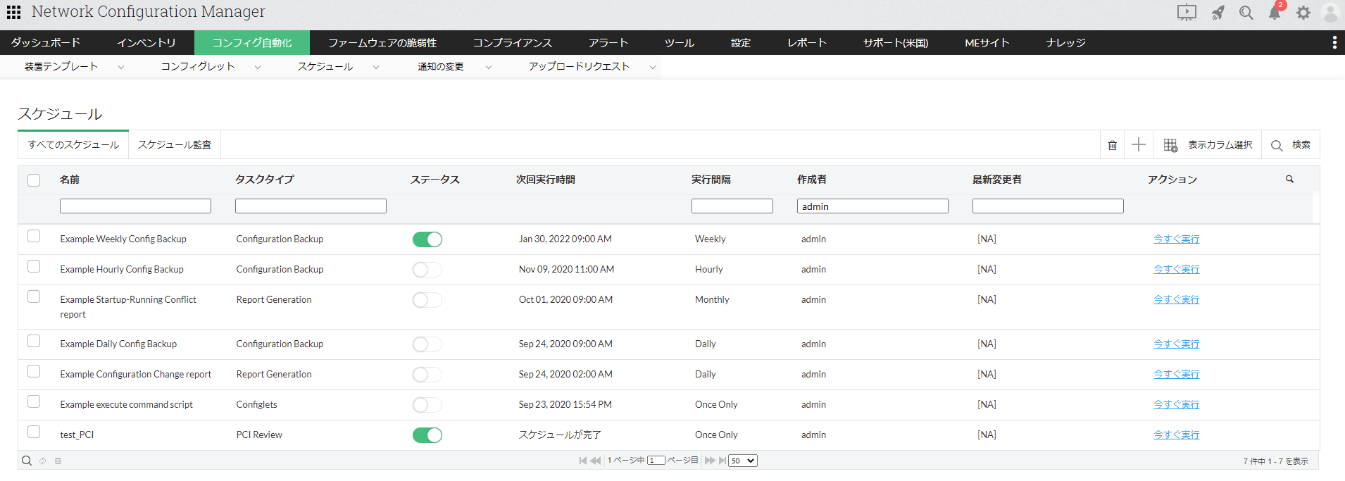Open the settings gear icon
This screenshot has width=1345, height=481.
coord(1303,13)
